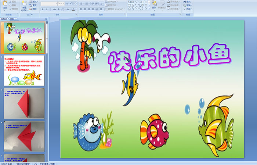Switch to the Outline (大纲) pane tab
Screen dimensions: 257x165
point(12,19)
